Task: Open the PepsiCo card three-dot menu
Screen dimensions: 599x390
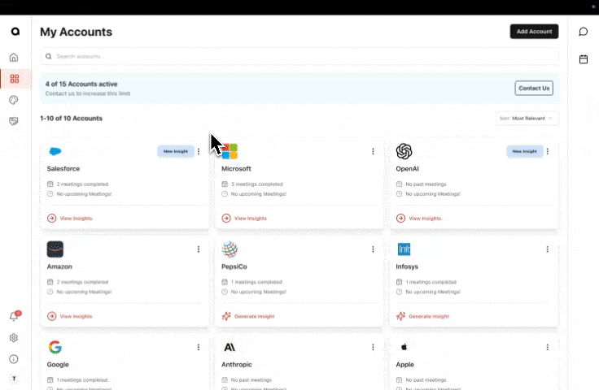Action: pyautogui.click(x=374, y=249)
